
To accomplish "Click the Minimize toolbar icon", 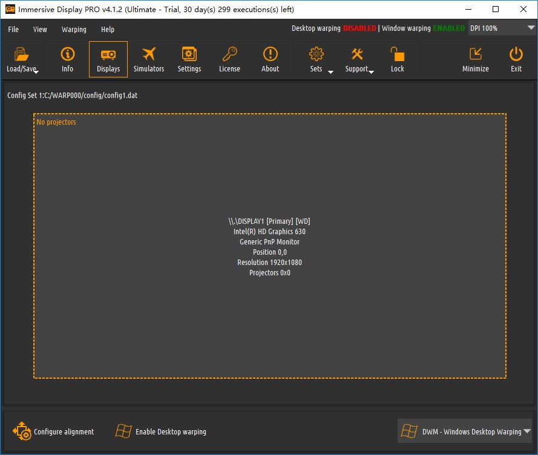I will 476,54.
